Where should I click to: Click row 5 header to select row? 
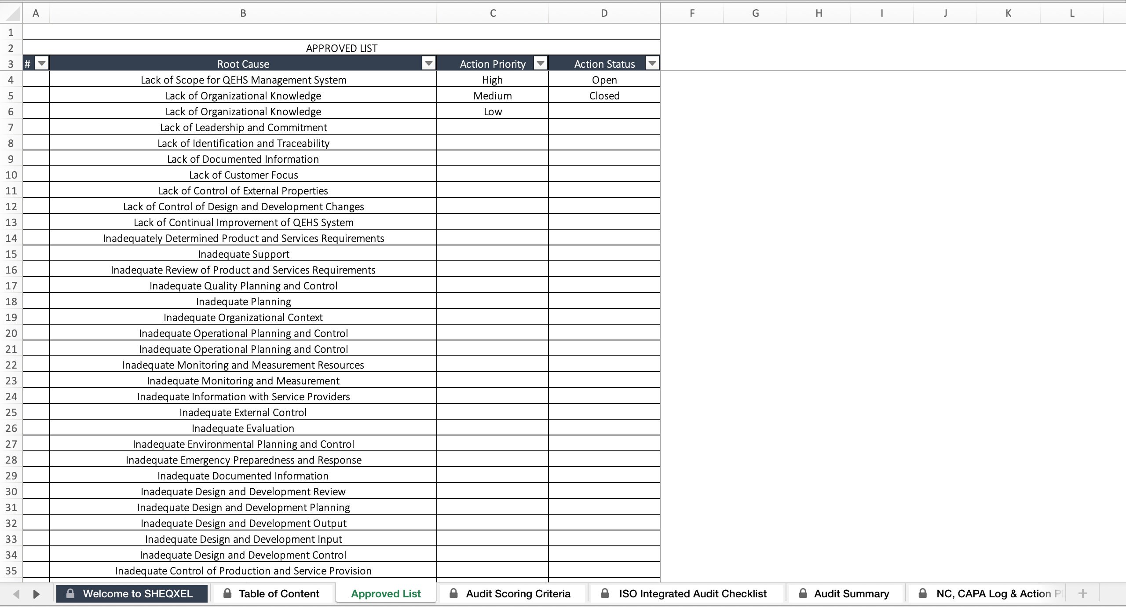pos(11,95)
